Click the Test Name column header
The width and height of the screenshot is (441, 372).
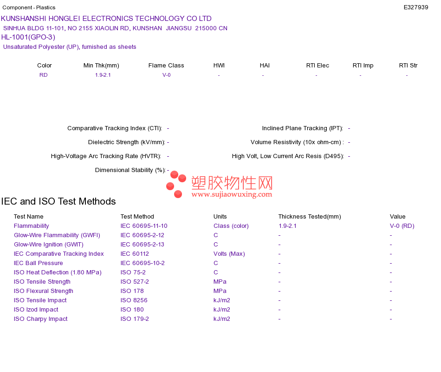[28, 216]
